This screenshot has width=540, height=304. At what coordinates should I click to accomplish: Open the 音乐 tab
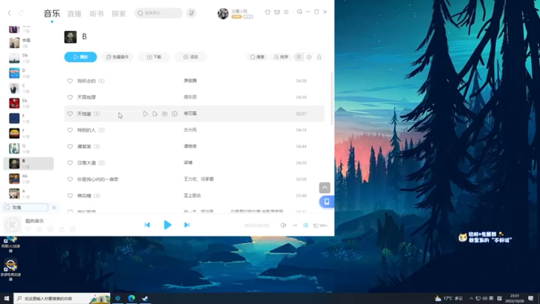52,14
